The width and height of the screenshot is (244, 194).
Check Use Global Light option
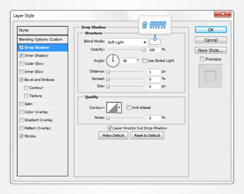pos(145,61)
